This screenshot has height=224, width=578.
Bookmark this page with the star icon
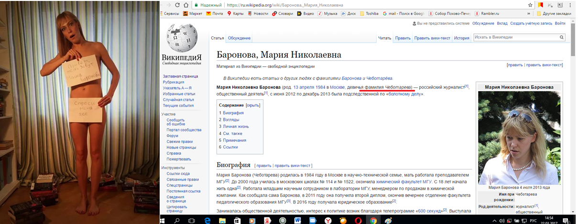530,4
